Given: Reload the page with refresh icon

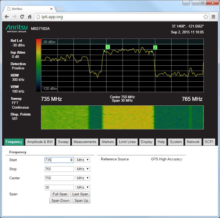Looking at the screenshot, I should 22,17.
